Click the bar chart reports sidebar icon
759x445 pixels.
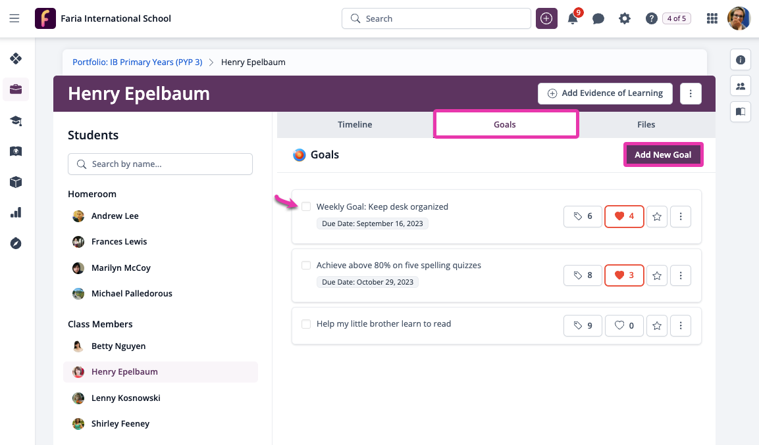tap(16, 212)
